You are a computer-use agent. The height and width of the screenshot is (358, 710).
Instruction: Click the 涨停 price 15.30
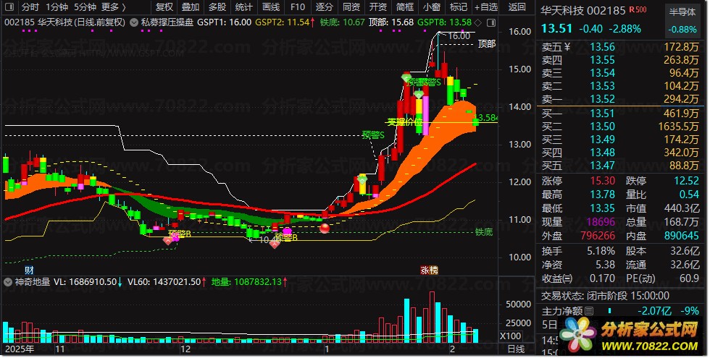pyautogui.click(x=603, y=181)
